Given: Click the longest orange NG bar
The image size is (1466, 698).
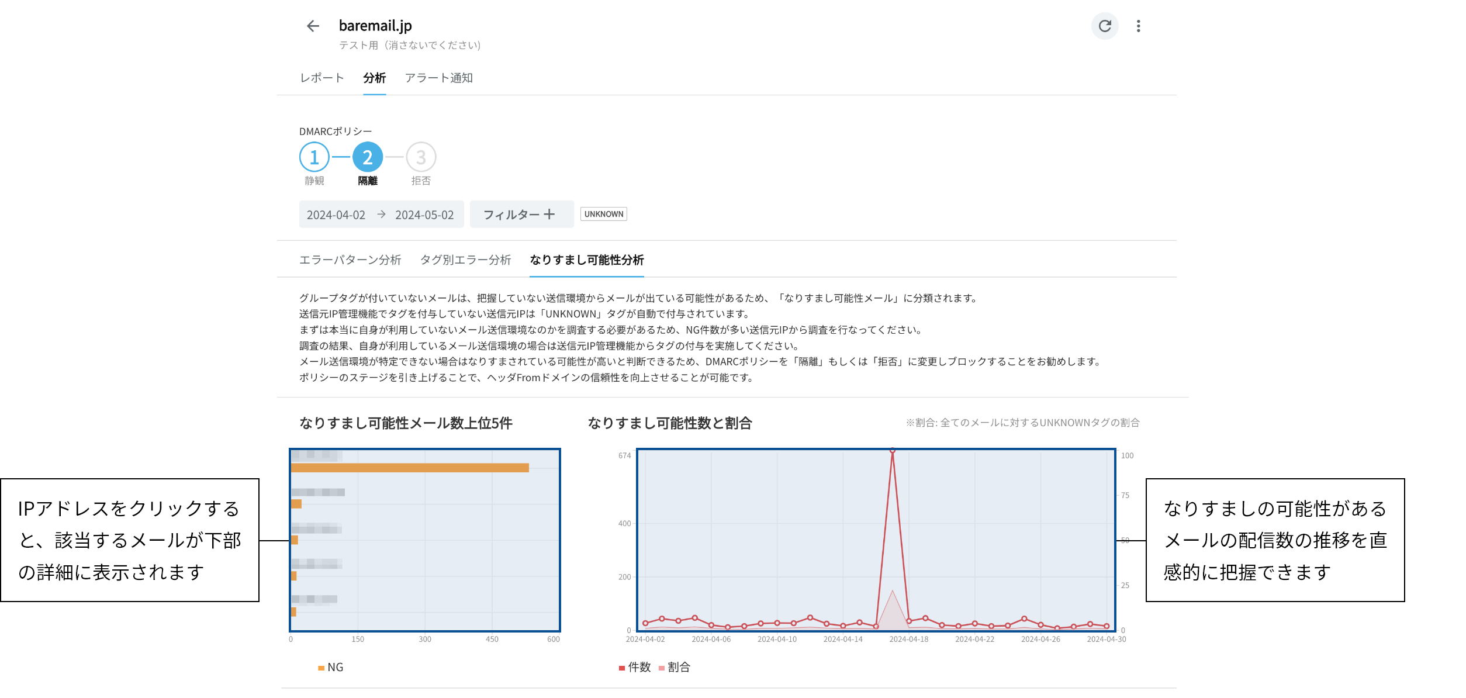Looking at the screenshot, I should pos(410,468).
